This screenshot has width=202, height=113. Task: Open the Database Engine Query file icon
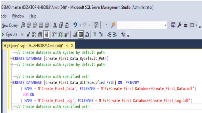23,25
